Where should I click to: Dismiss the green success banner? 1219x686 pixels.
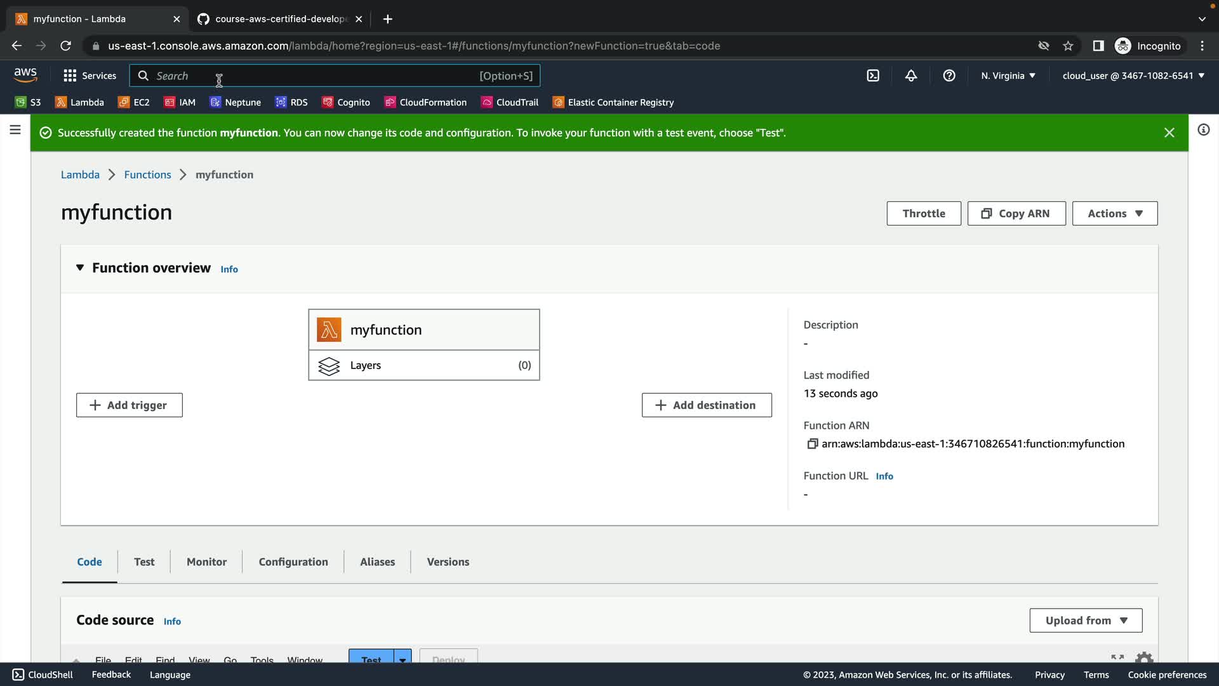(x=1169, y=133)
